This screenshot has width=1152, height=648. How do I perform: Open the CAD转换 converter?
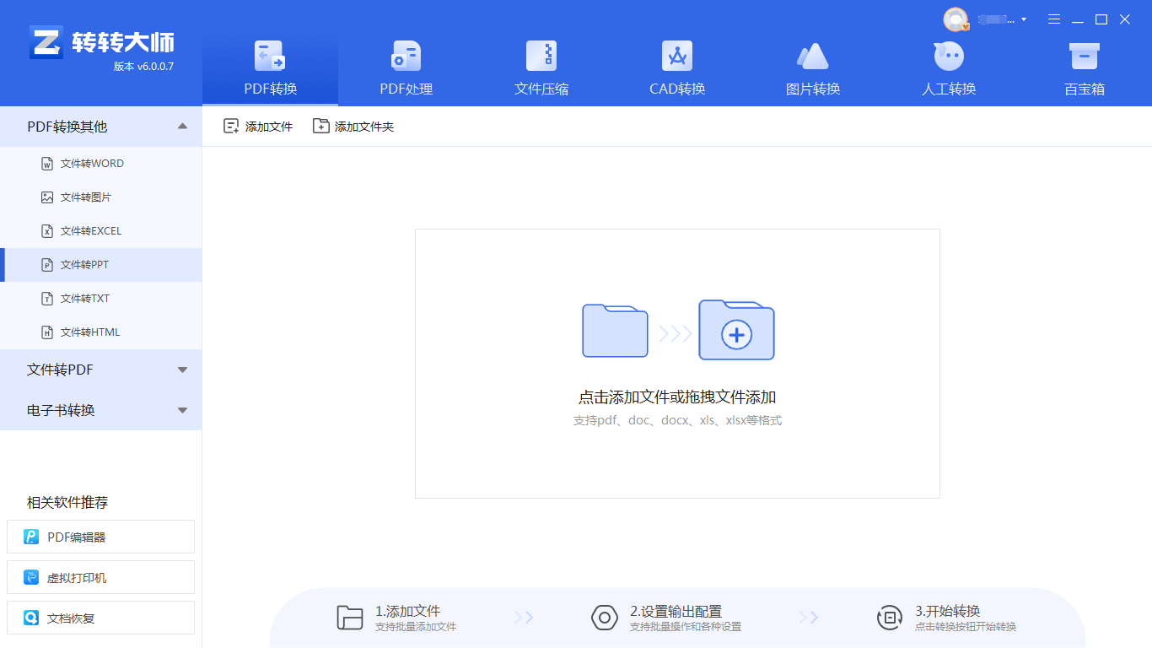point(676,67)
